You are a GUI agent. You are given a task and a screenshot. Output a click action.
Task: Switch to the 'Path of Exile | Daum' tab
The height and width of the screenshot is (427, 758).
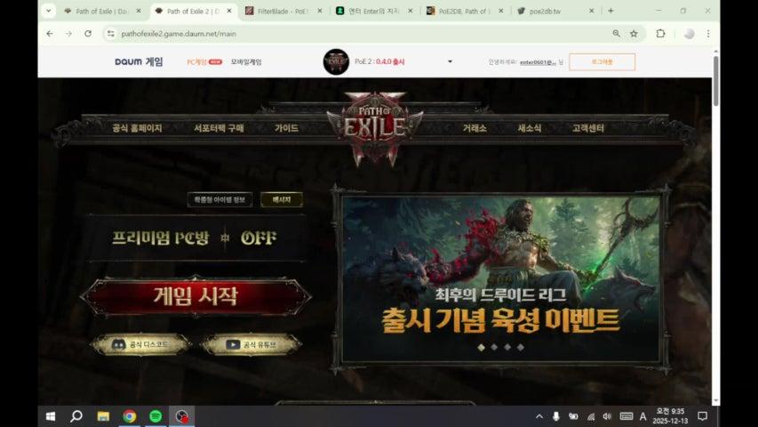pos(101,11)
